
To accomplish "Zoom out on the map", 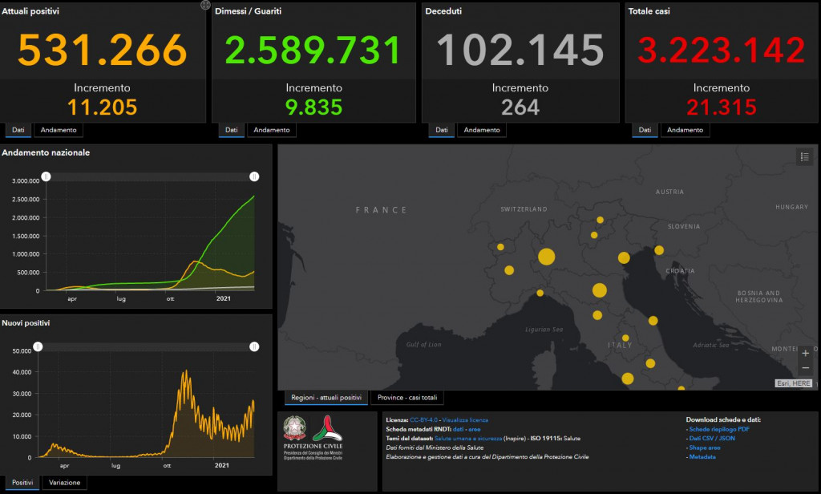I will [x=805, y=368].
